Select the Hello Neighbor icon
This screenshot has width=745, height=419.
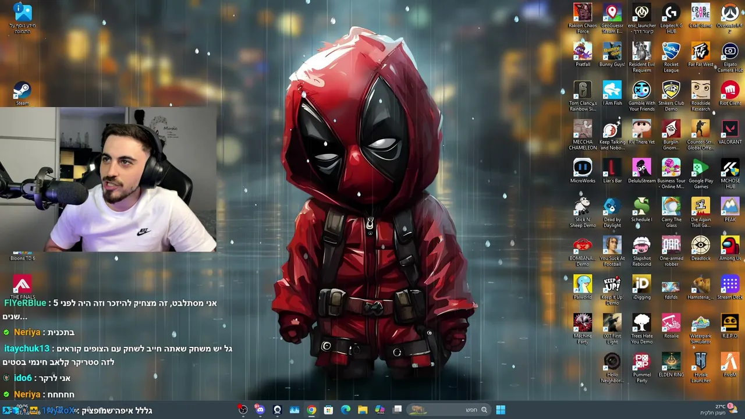pyautogui.click(x=612, y=368)
